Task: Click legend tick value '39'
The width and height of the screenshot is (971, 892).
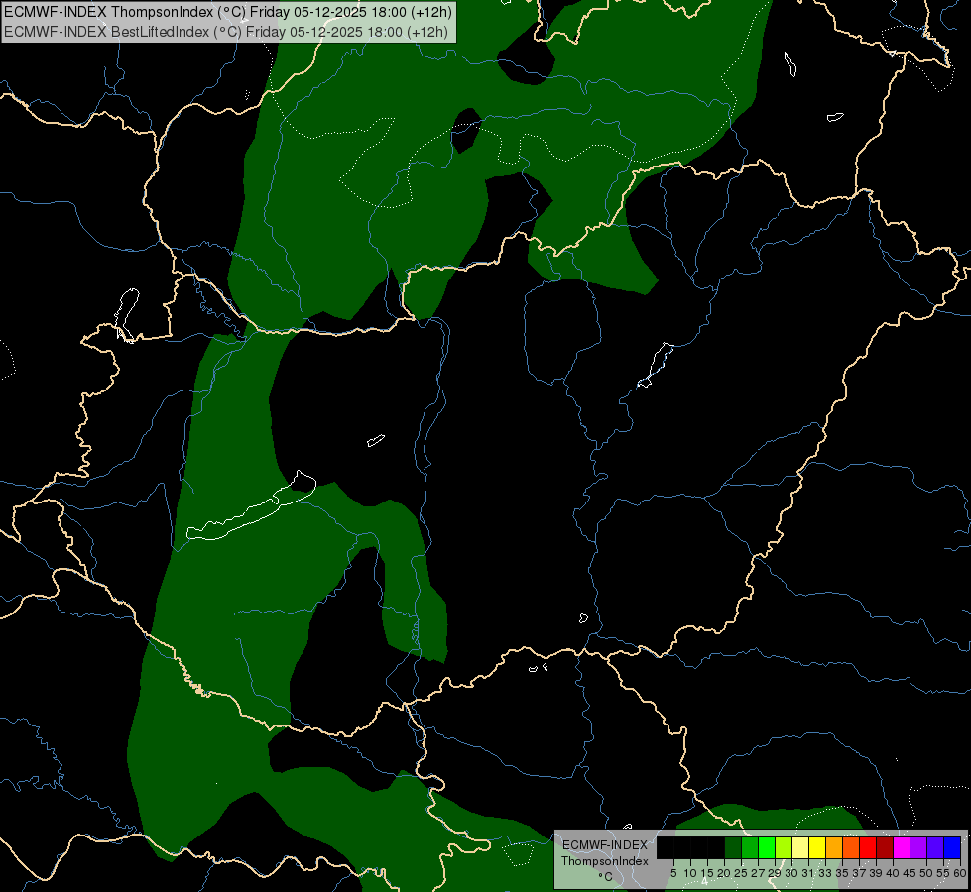Action: [x=876, y=873]
